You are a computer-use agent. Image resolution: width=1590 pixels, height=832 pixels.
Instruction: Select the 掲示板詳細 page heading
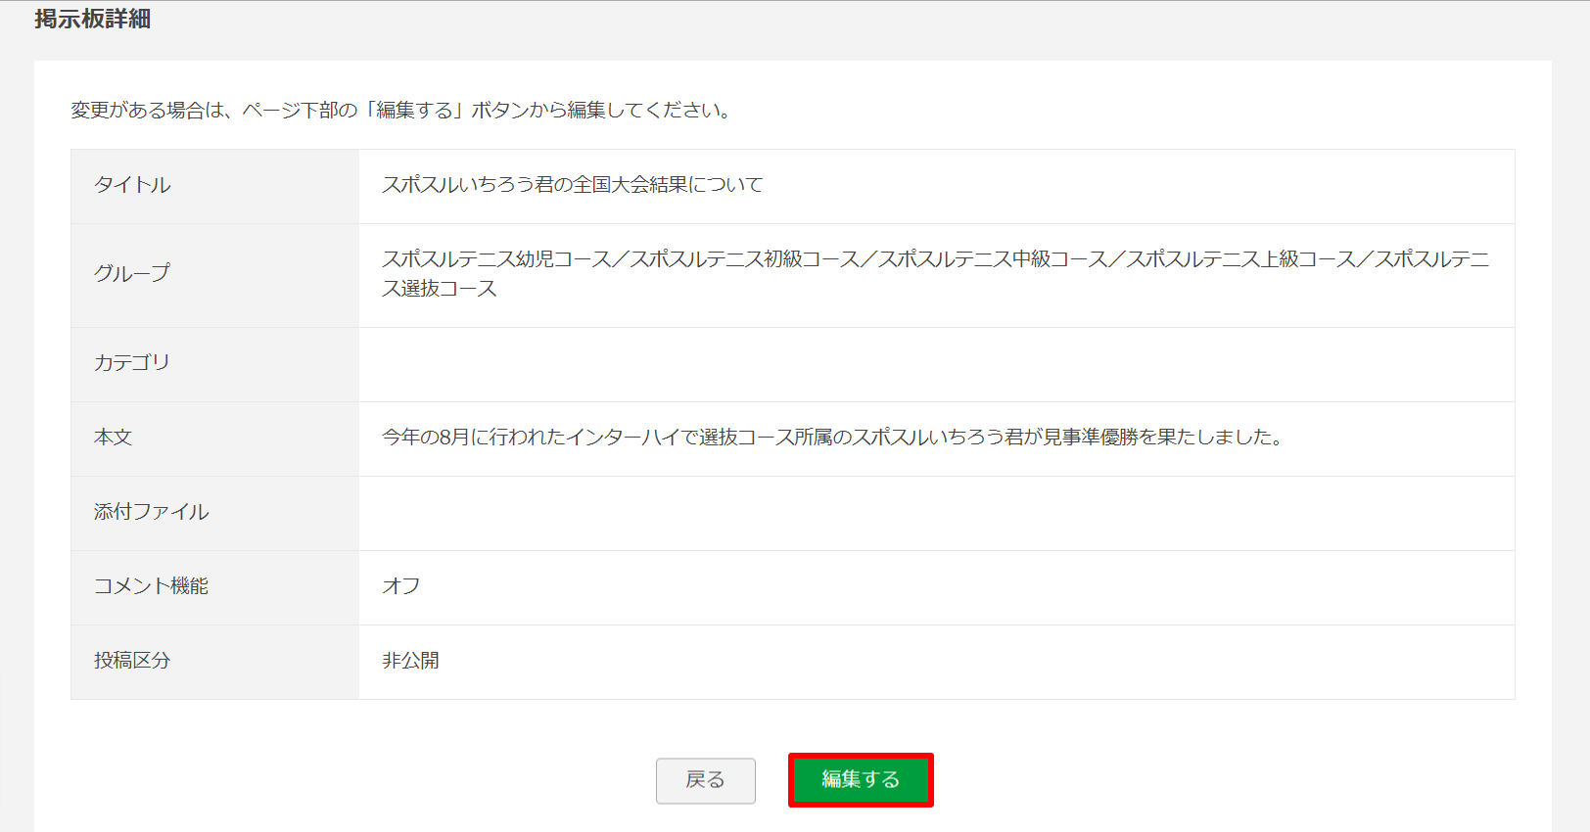tap(93, 20)
